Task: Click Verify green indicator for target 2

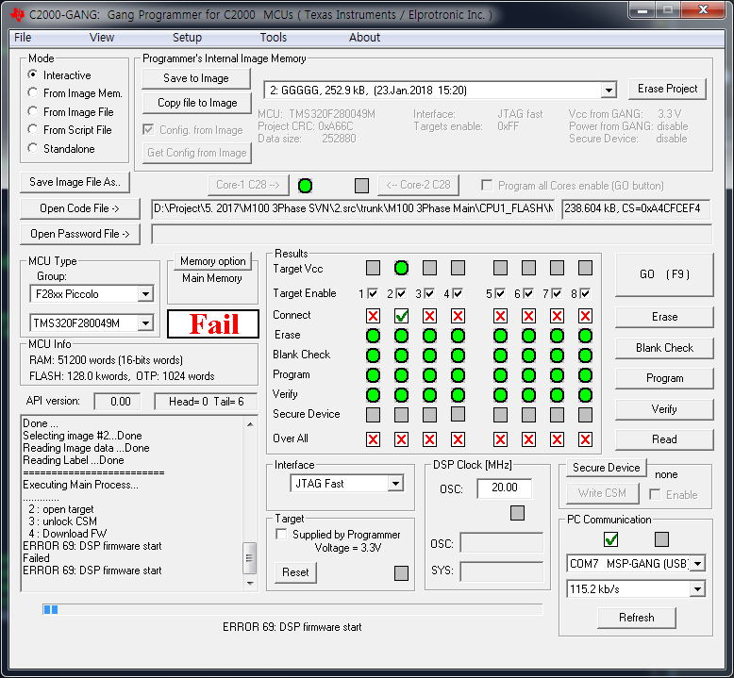Action: tap(401, 395)
